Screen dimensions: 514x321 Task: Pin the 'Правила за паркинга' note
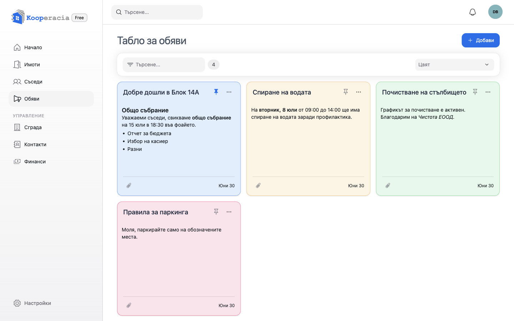pyautogui.click(x=216, y=212)
